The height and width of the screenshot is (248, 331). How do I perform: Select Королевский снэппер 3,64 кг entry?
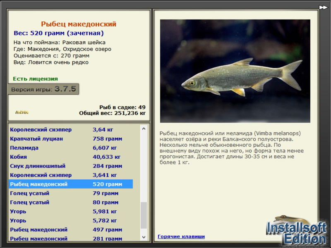pyautogui.click(x=71, y=129)
